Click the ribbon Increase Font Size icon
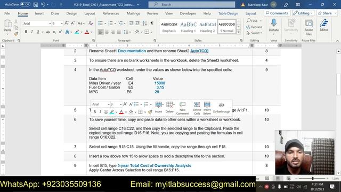Image resolution: width=341 pixels, height=192 pixels. [67, 23]
